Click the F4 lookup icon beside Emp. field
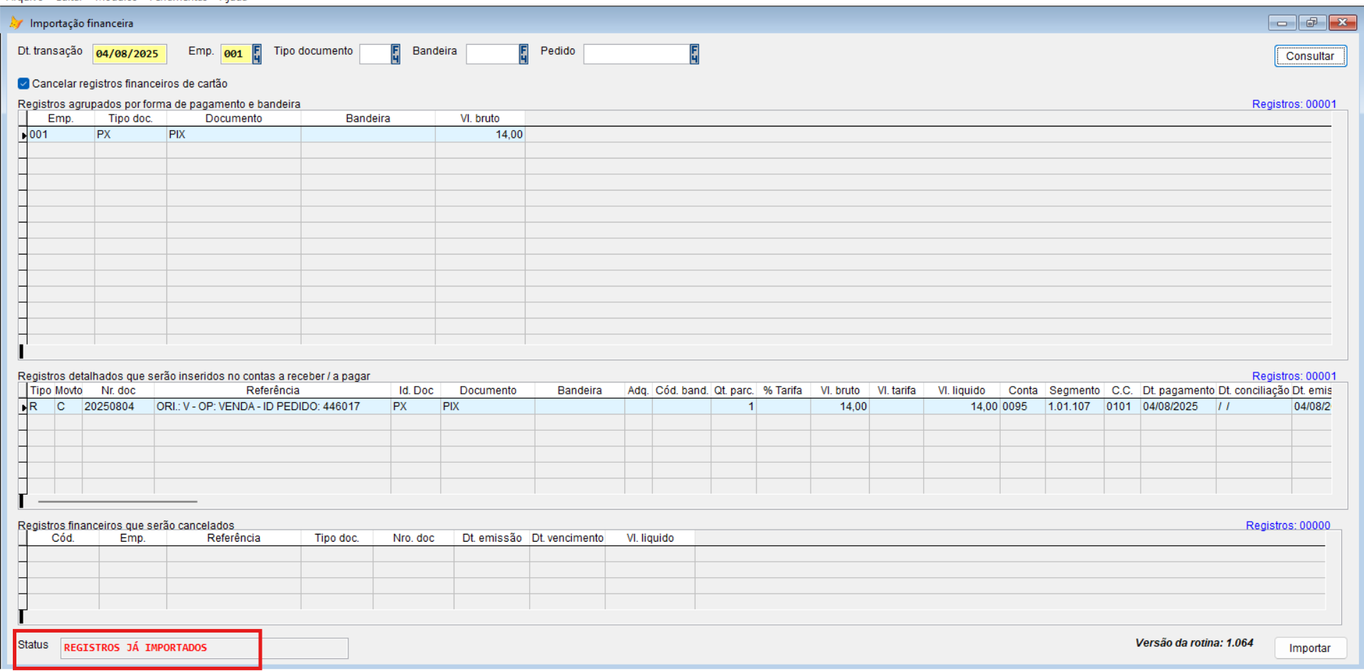Viewport: 1364px width, 671px height. pos(257,54)
